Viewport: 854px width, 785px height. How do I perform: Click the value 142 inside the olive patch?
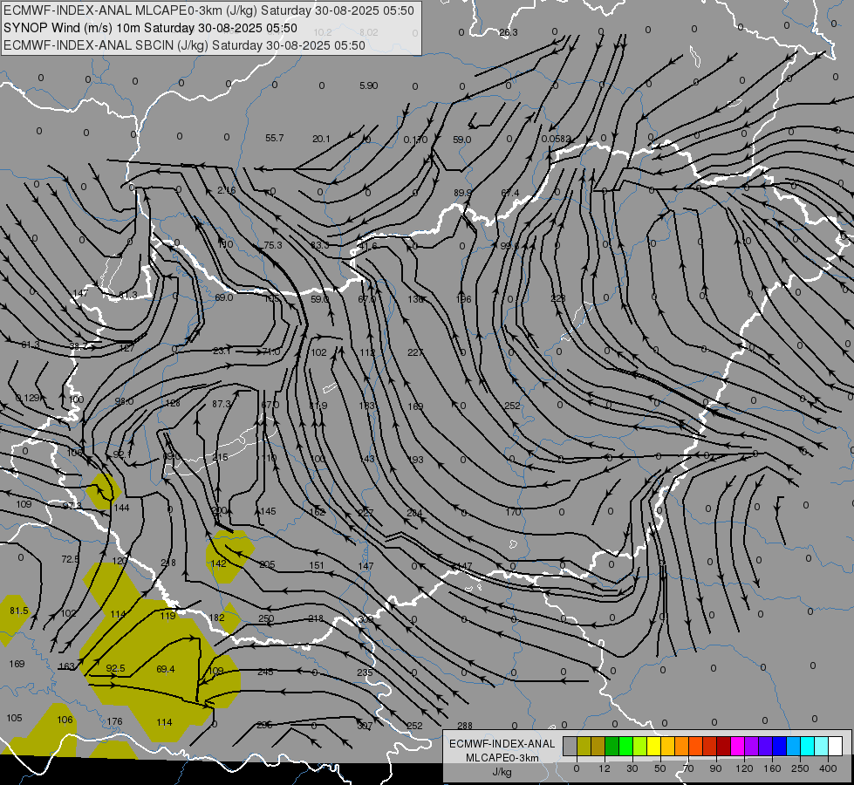tap(218, 563)
